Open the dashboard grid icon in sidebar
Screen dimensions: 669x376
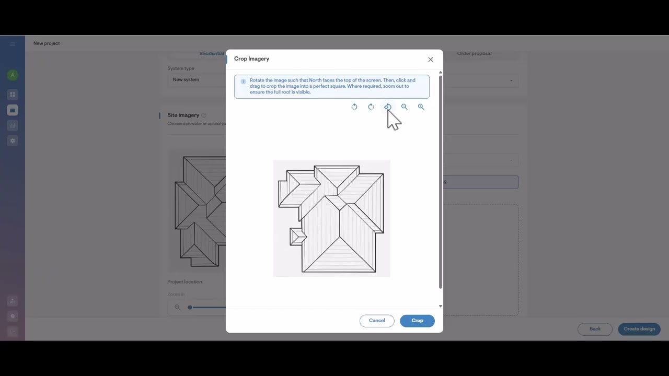[13, 95]
